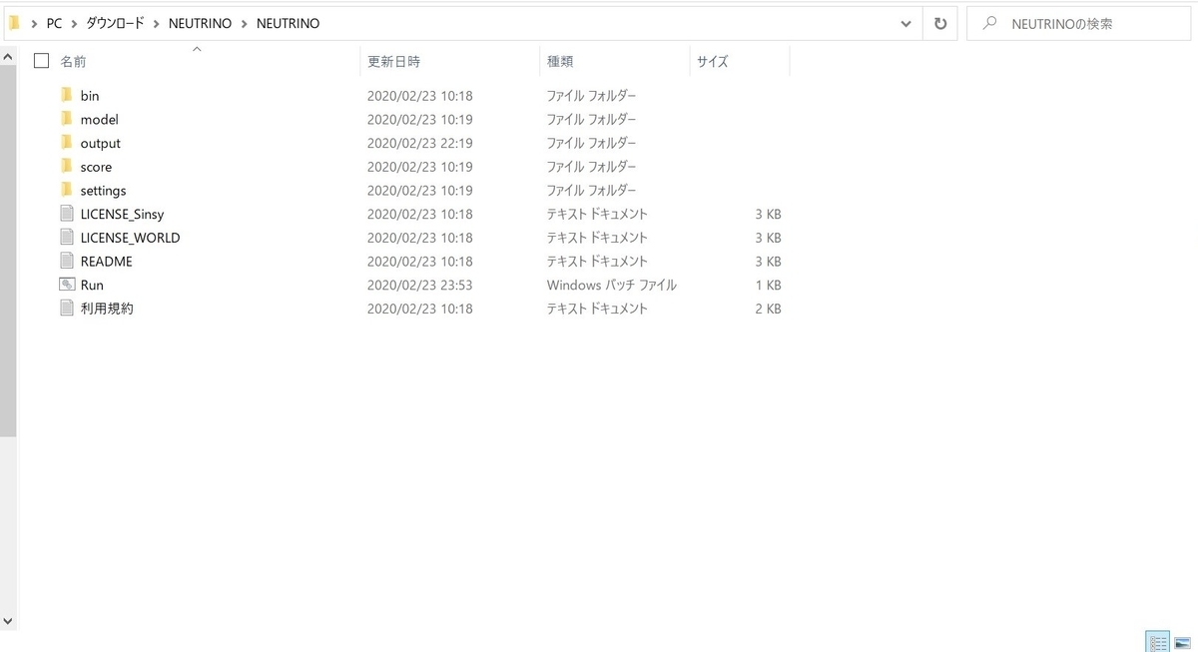This screenshot has width=1198, height=652.
Task: Click PC in the breadcrumb path
Action: [x=54, y=23]
